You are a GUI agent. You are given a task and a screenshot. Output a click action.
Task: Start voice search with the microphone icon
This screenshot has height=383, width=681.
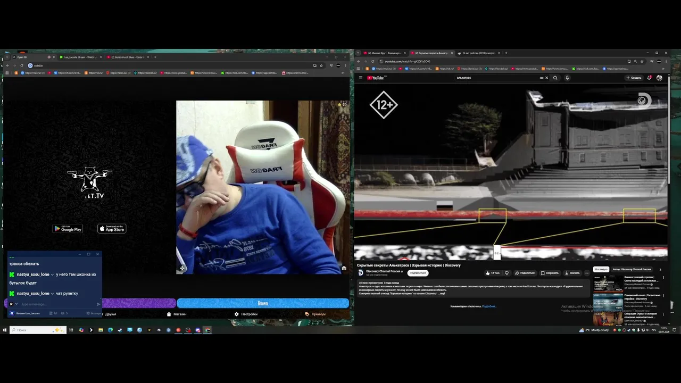(567, 78)
